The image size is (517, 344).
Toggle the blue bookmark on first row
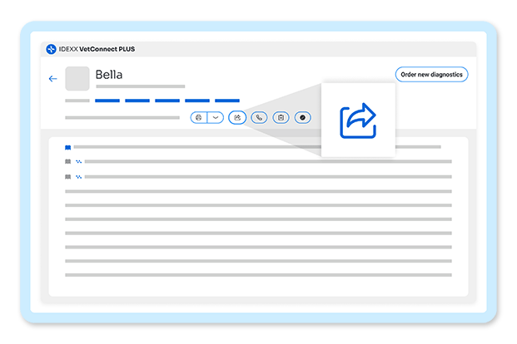coord(68,147)
